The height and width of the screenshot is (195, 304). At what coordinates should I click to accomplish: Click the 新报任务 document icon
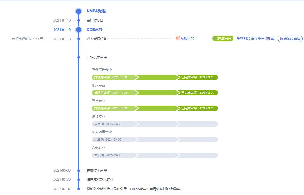[177, 38]
